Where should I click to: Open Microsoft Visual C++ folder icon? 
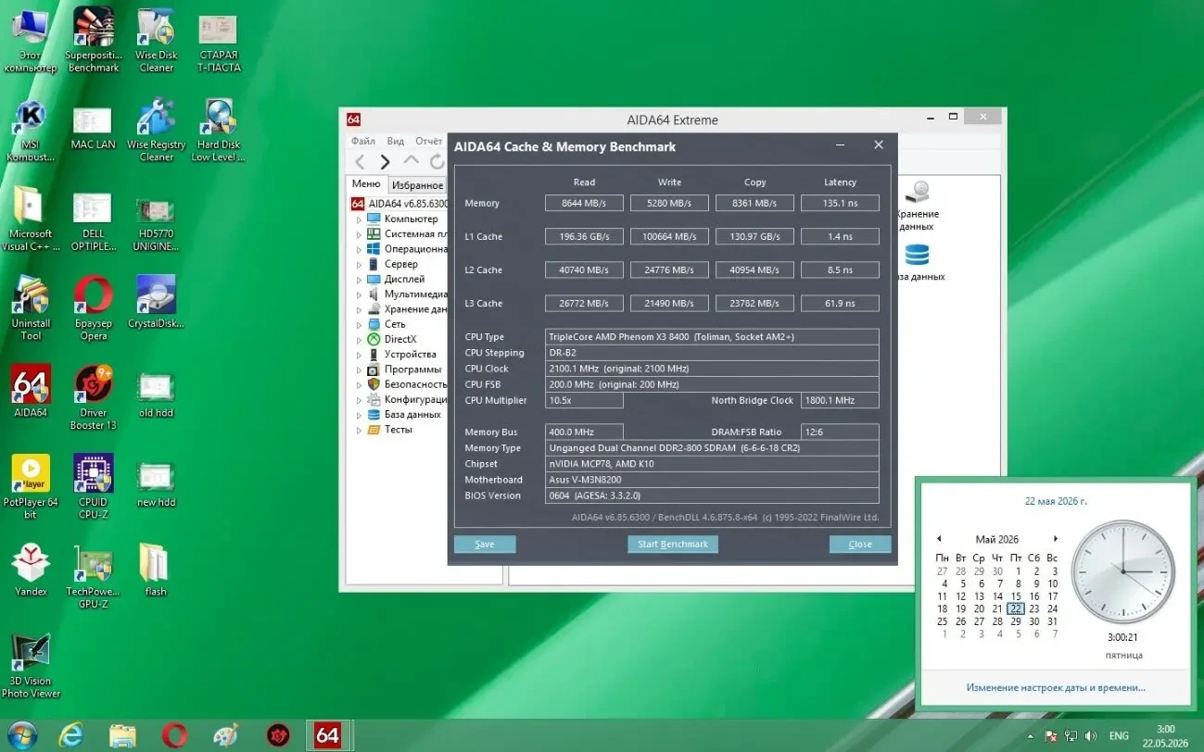31,219
